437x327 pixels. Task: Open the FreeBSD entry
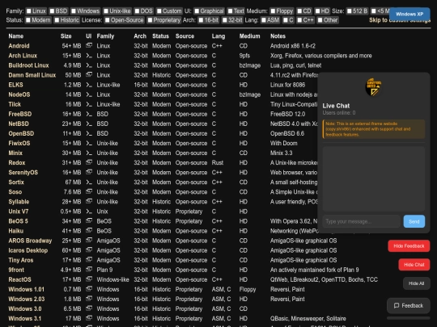pos(19,114)
